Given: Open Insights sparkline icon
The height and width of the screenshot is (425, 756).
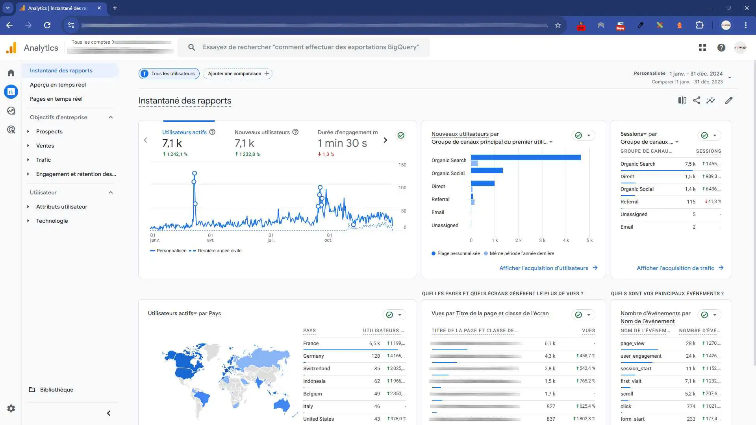Looking at the screenshot, I should coord(711,101).
